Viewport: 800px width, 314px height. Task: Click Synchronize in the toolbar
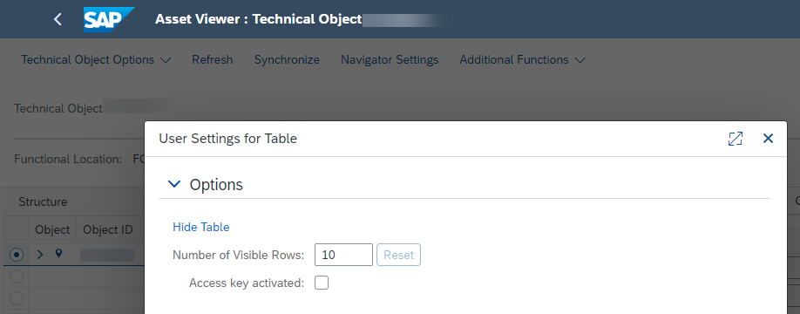pos(288,59)
